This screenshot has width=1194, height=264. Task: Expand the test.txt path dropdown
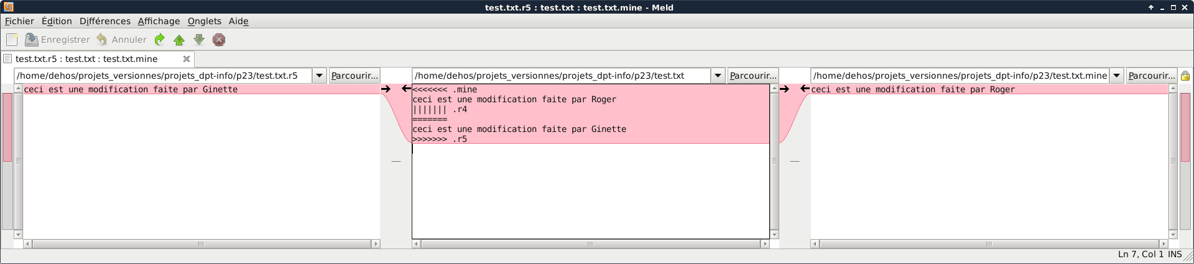click(718, 76)
